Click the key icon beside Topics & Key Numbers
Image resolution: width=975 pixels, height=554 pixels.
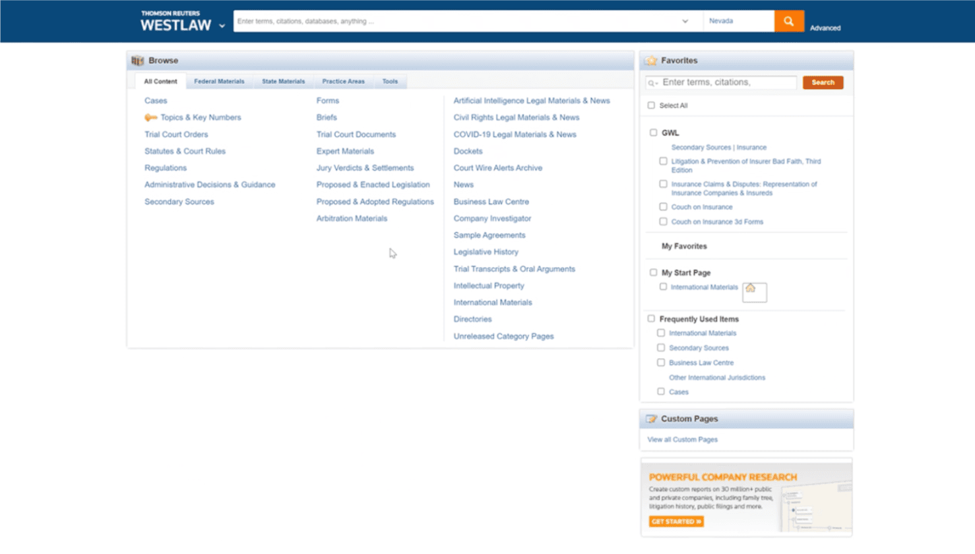click(x=151, y=117)
